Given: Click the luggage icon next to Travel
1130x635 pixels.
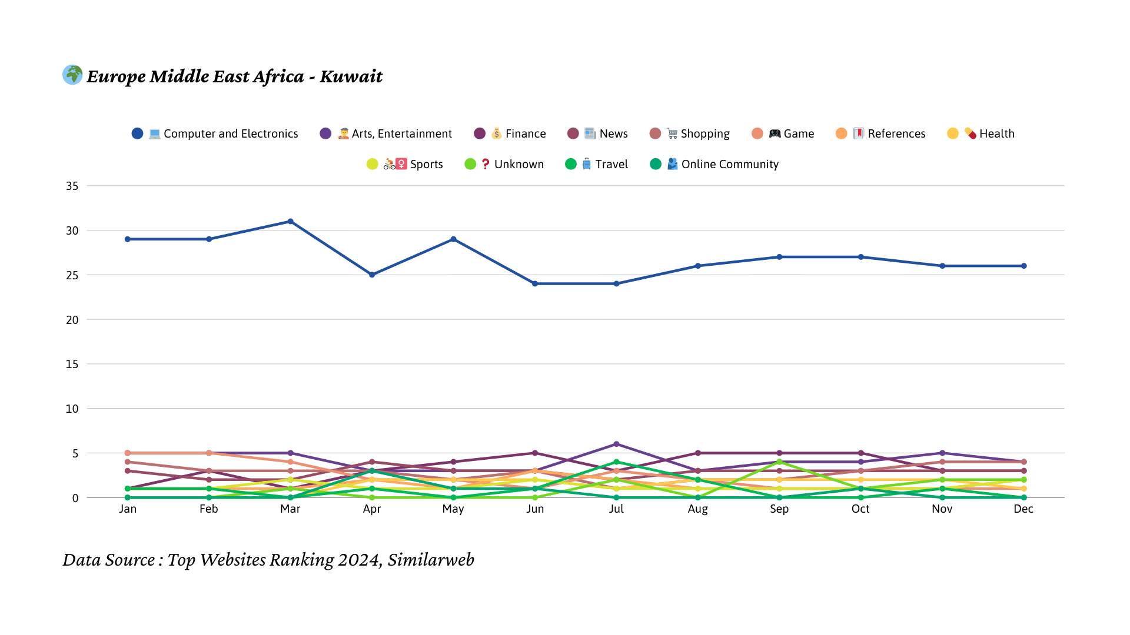Looking at the screenshot, I should (587, 164).
